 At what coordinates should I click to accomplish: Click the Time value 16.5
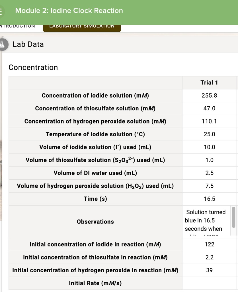(209, 199)
